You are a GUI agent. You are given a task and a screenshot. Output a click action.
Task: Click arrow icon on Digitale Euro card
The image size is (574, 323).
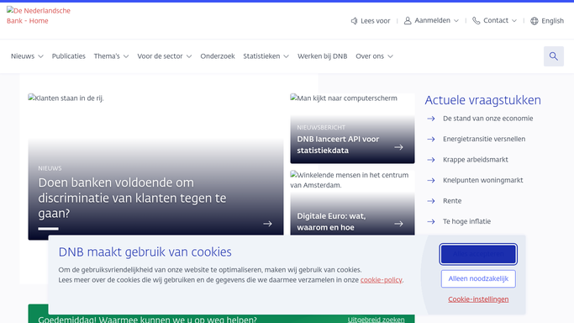(398, 224)
